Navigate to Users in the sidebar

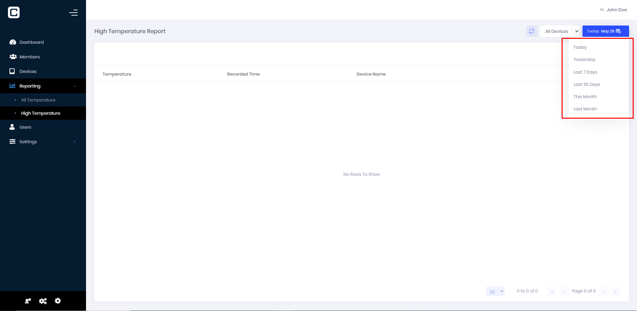[x=25, y=127]
